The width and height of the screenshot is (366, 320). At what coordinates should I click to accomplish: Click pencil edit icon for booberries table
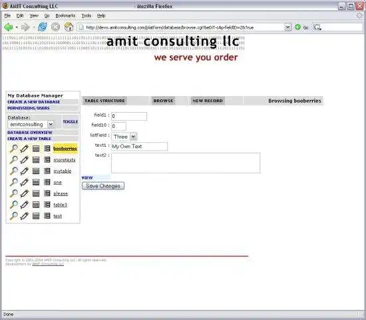pyautogui.click(x=24, y=149)
